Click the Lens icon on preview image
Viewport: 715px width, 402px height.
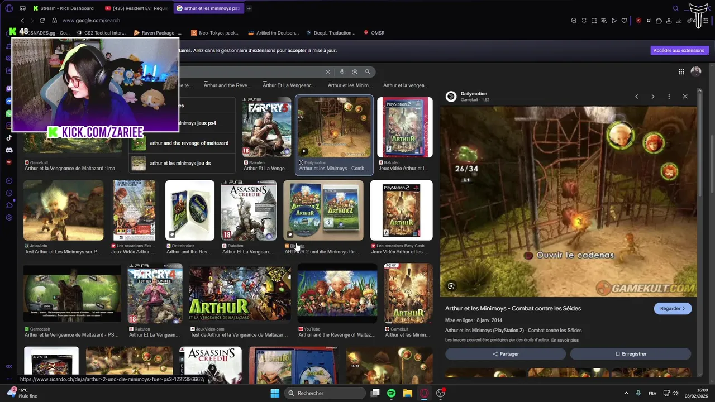click(451, 286)
